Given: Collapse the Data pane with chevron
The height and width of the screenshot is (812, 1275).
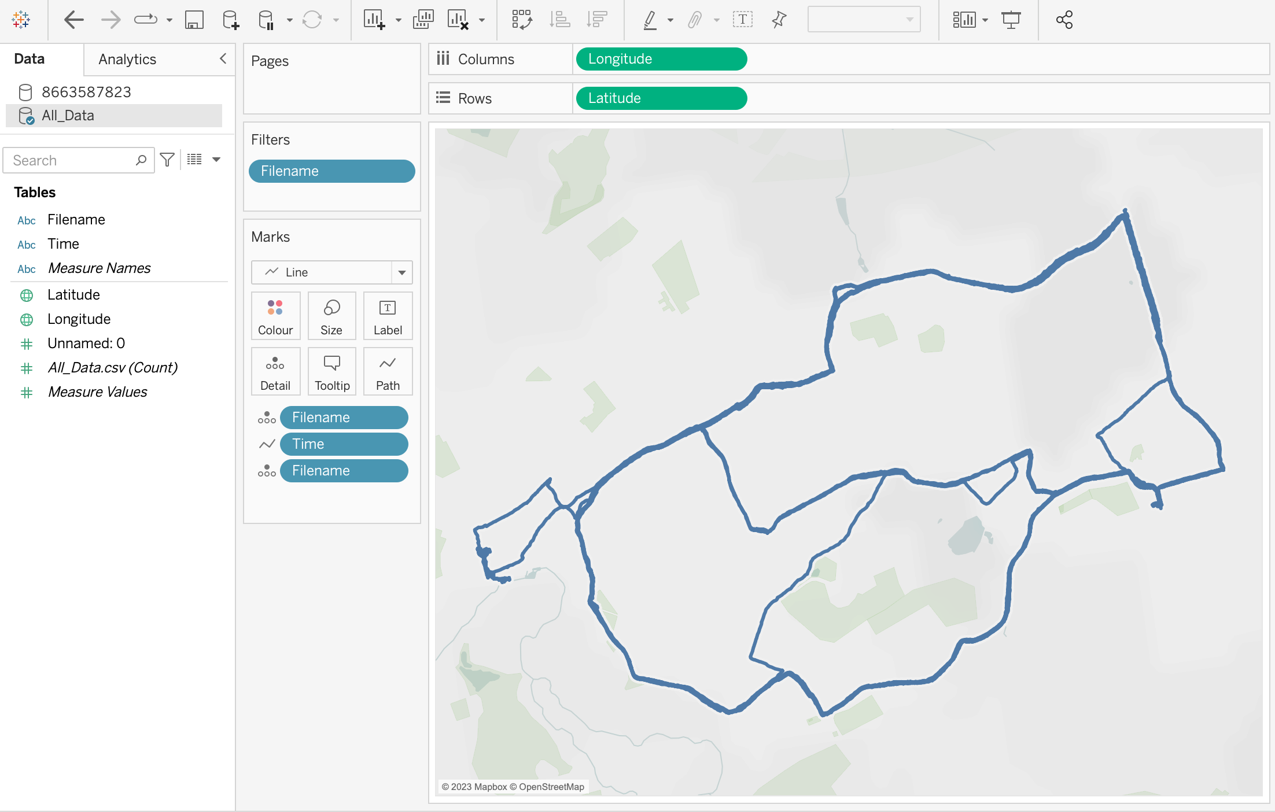Looking at the screenshot, I should [x=223, y=59].
